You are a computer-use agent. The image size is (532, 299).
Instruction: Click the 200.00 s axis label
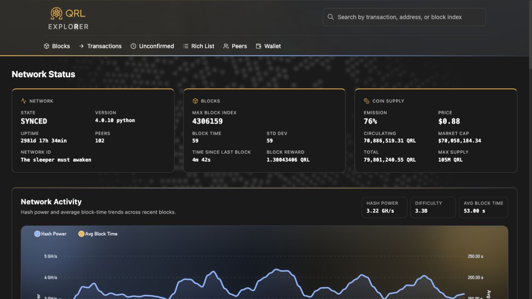tap(476, 277)
